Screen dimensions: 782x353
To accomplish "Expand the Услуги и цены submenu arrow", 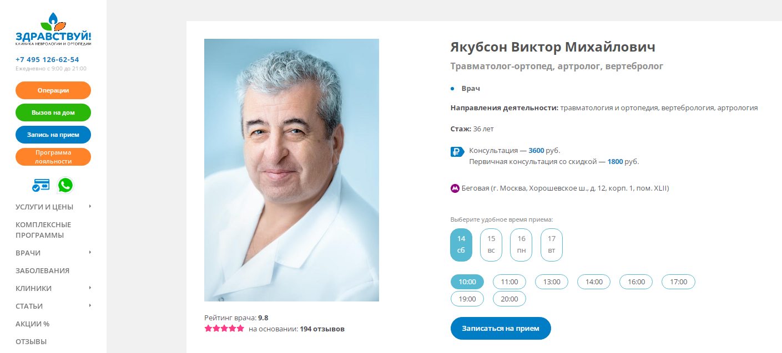I will pyautogui.click(x=90, y=207).
